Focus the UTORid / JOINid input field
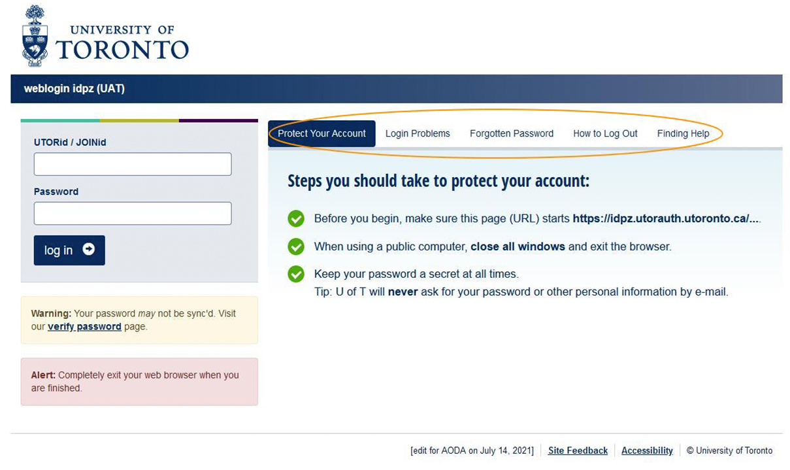790x470 pixels. click(x=133, y=164)
